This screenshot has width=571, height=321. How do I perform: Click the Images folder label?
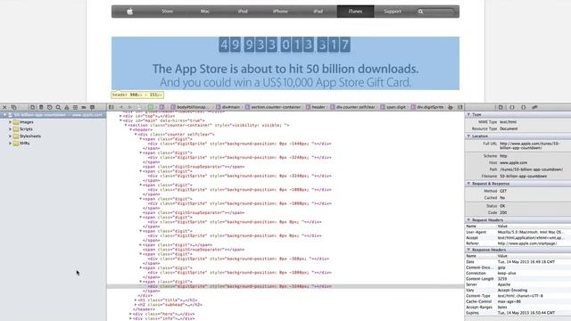[27, 122]
